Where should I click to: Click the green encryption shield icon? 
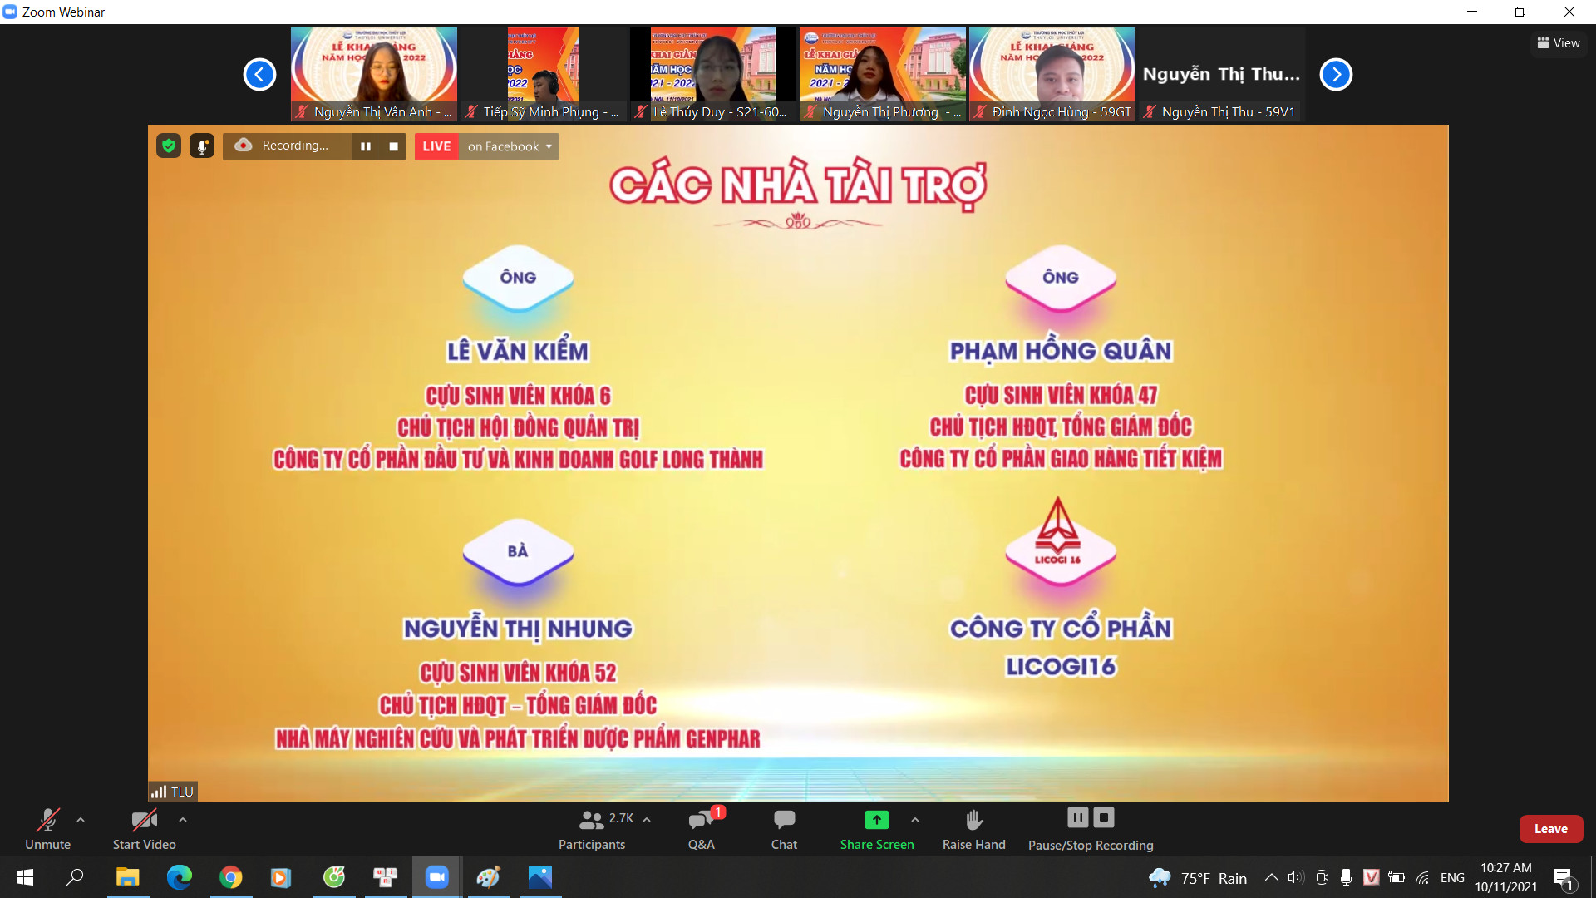click(x=169, y=146)
